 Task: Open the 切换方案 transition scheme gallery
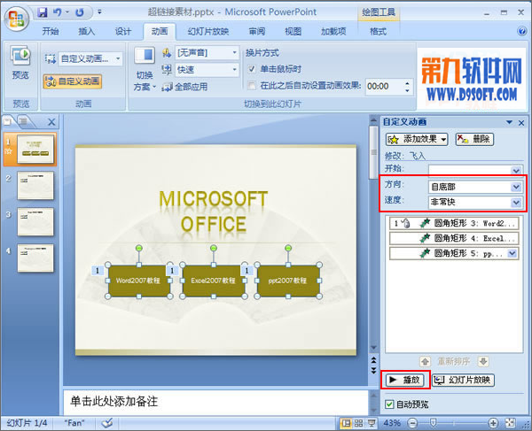pos(145,69)
